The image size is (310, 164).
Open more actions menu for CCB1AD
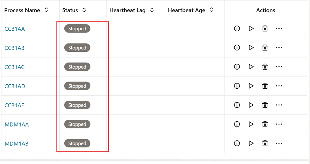279,86
